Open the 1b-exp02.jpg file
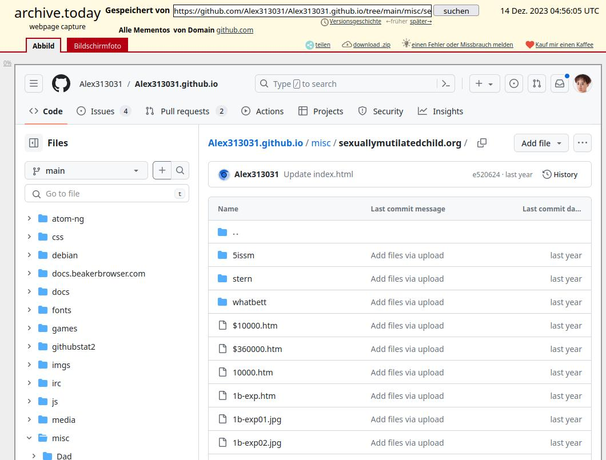The width and height of the screenshot is (606, 460). (257, 443)
